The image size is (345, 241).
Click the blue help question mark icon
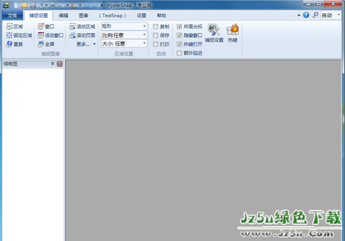click(x=306, y=15)
